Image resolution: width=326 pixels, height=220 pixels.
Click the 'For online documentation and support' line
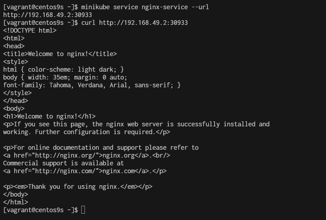click(x=101, y=148)
